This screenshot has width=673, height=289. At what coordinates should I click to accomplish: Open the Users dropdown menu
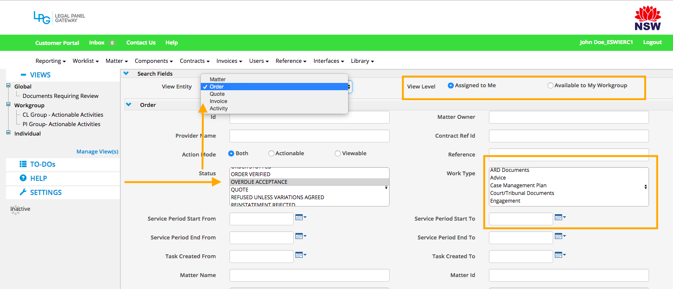point(259,61)
